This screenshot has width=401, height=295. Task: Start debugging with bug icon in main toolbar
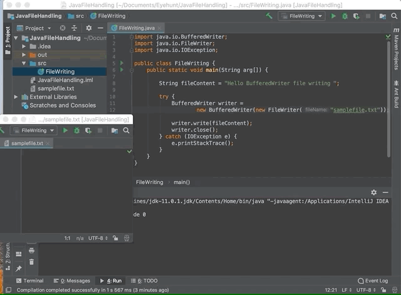pos(345,16)
